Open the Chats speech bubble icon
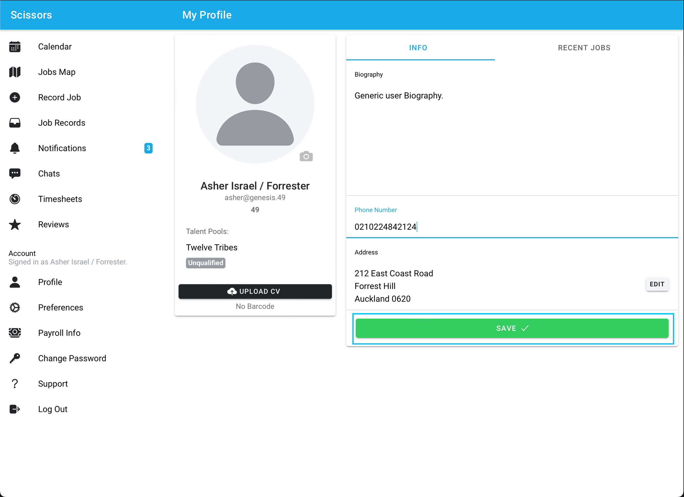This screenshot has width=684, height=497. pos(15,173)
